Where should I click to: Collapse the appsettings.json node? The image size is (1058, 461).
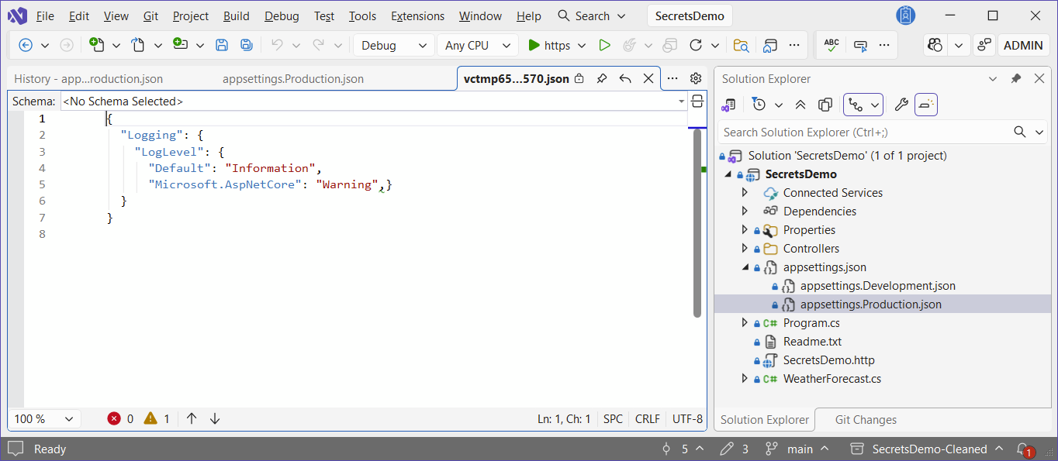745,267
